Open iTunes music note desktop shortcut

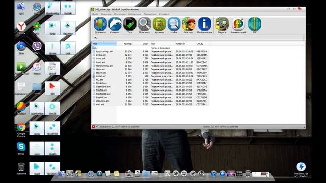tap(37, 68)
